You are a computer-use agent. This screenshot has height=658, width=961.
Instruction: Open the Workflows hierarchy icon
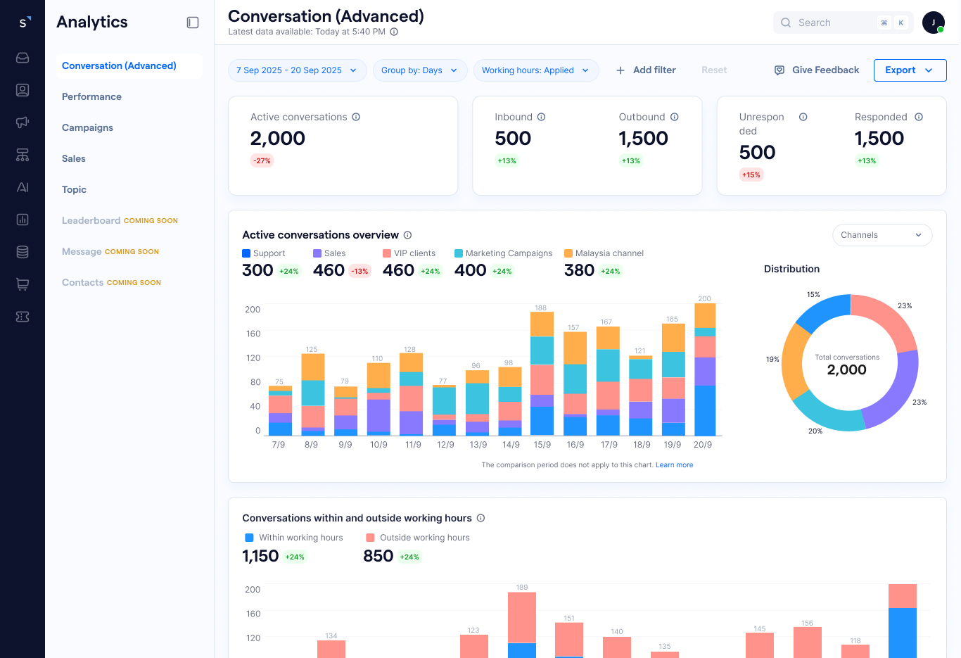pos(23,155)
